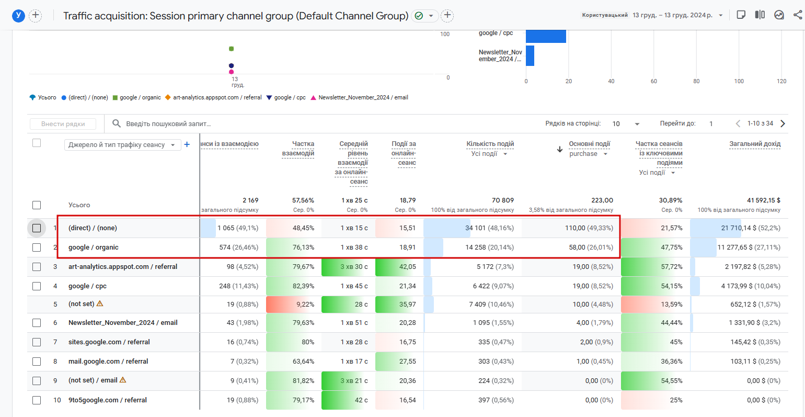This screenshot has height=417, width=805.
Task: Click the compare columns icon in header
Action: tap(760, 15)
